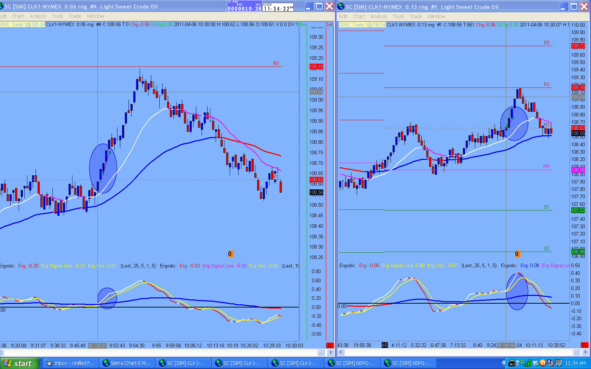Click gray 109.04 price label on left chart
The image size is (591, 369).
[316, 92]
